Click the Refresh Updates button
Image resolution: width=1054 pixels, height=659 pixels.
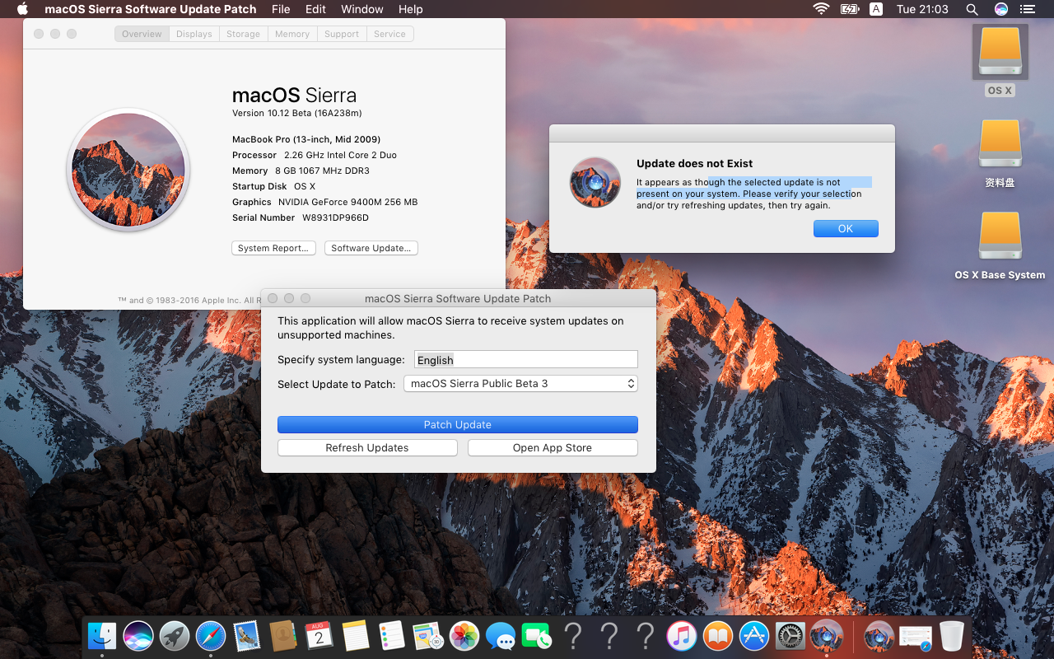point(367,447)
